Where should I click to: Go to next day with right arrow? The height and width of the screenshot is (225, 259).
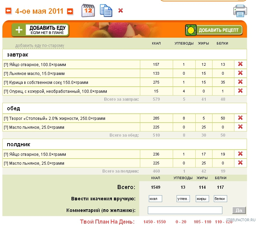tap(70, 11)
